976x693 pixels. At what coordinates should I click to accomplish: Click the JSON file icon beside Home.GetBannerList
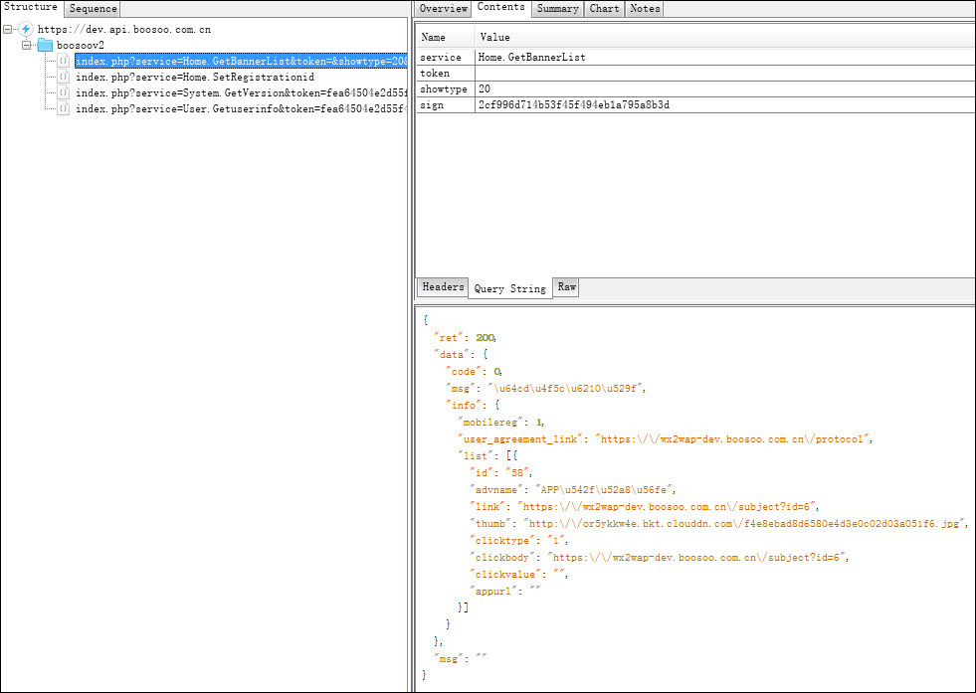point(63,61)
